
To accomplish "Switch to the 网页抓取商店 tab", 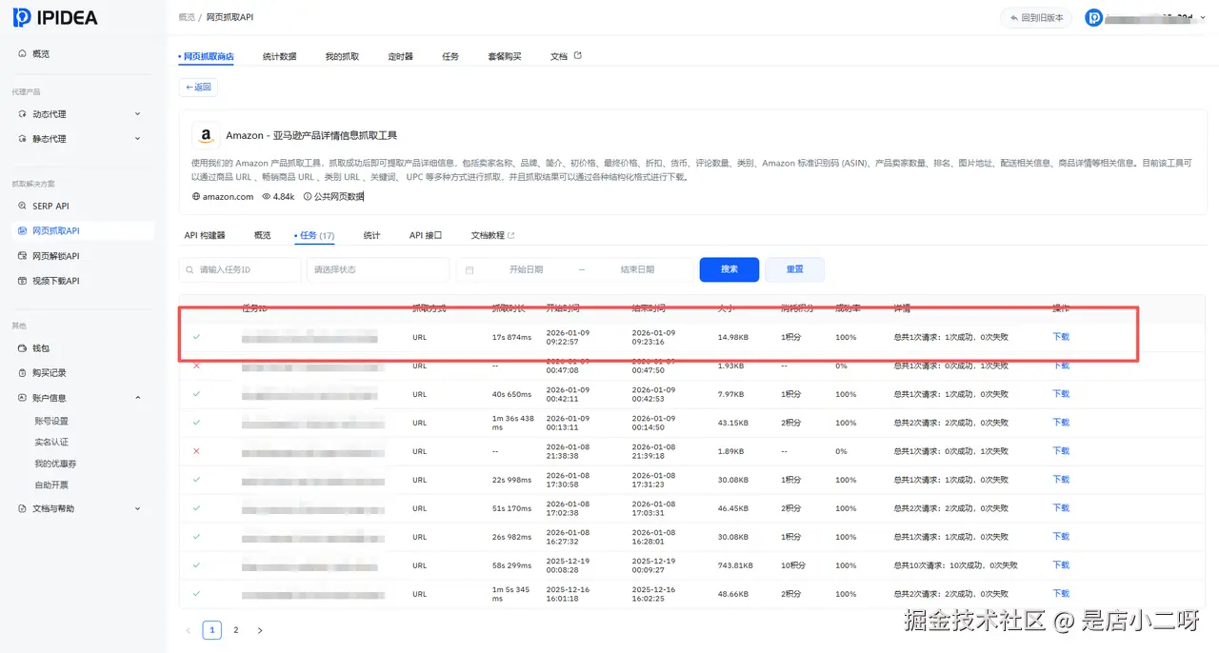I will tap(207, 56).
